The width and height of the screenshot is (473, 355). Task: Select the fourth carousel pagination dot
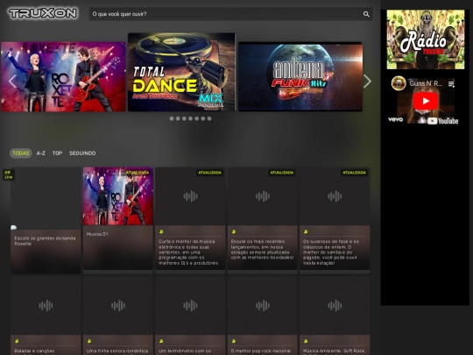coord(191,118)
